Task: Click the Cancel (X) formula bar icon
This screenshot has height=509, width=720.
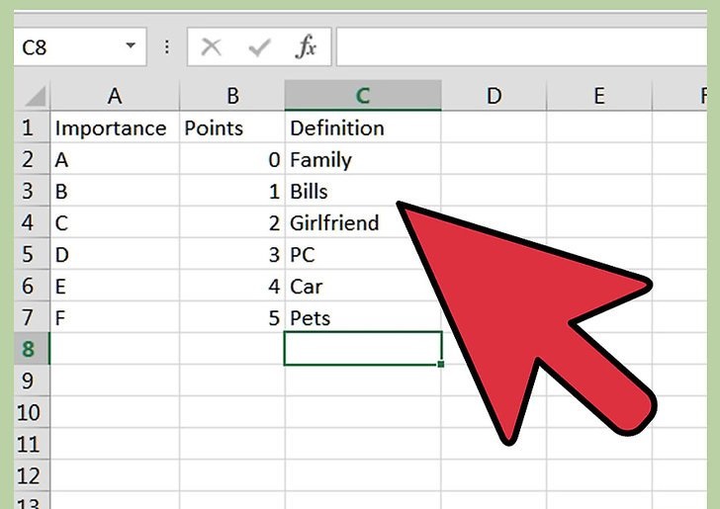Action: pos(211,46)
